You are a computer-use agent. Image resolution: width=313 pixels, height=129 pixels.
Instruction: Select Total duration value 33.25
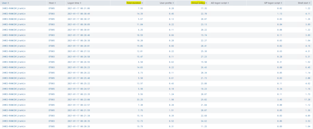(140, 99)
